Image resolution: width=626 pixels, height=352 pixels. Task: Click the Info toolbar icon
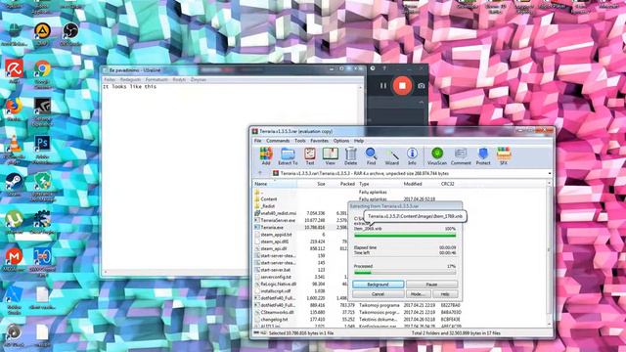coord(412,156)
